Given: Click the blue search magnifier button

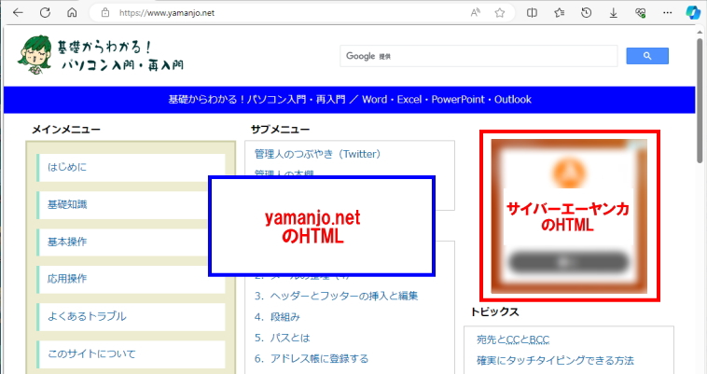Looking at the screenshot, I should tap(647, 56).
